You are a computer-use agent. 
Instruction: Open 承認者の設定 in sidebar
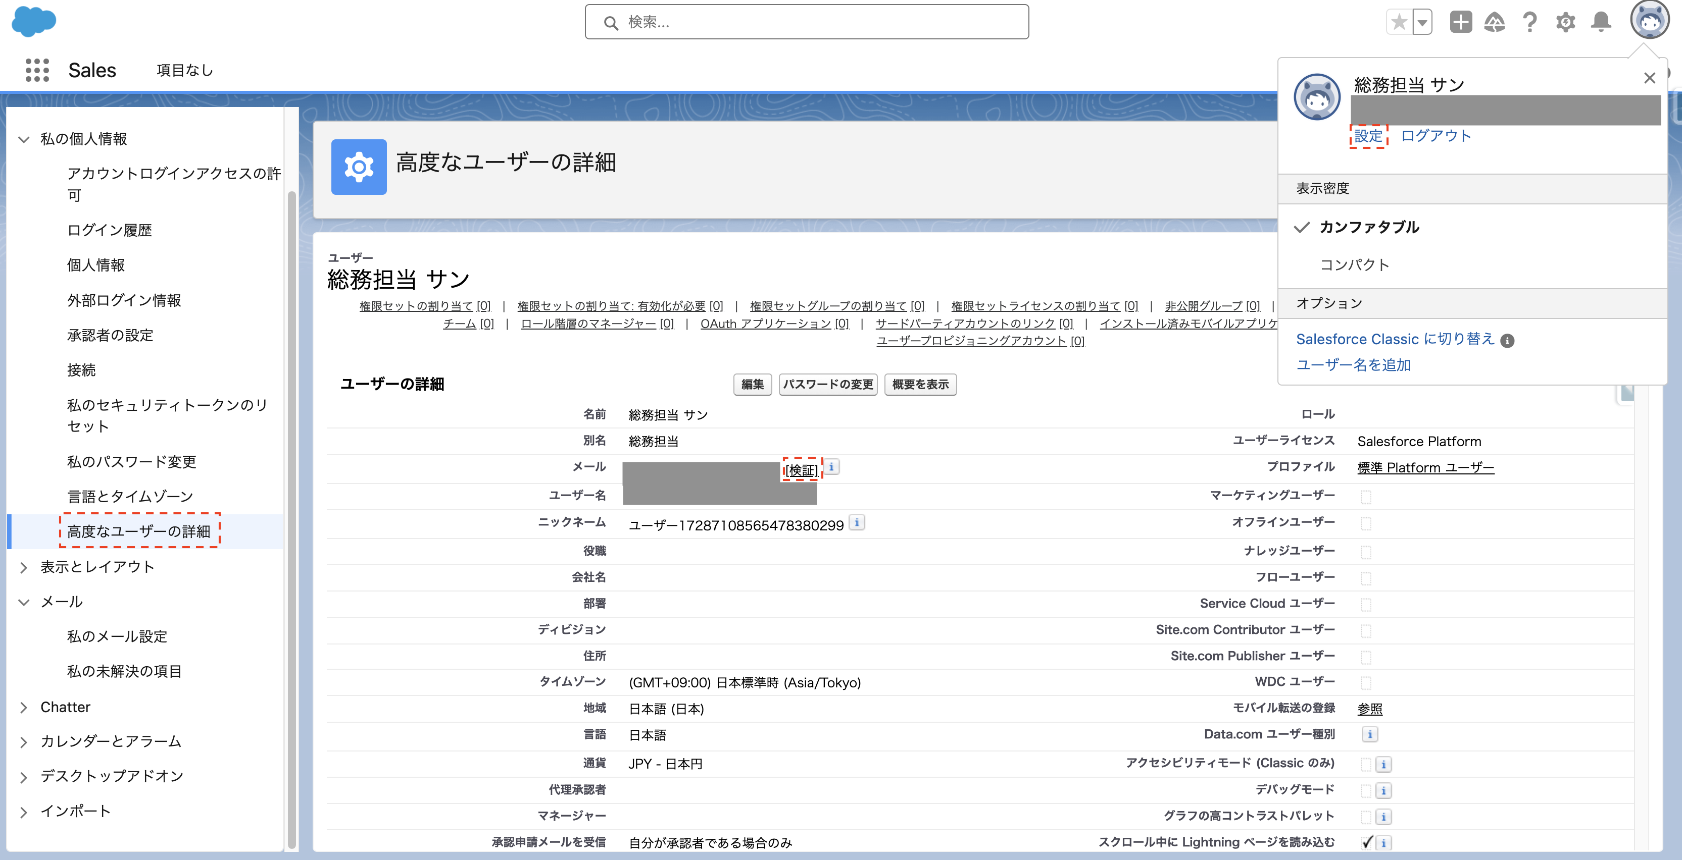click(x=110, y=336)
